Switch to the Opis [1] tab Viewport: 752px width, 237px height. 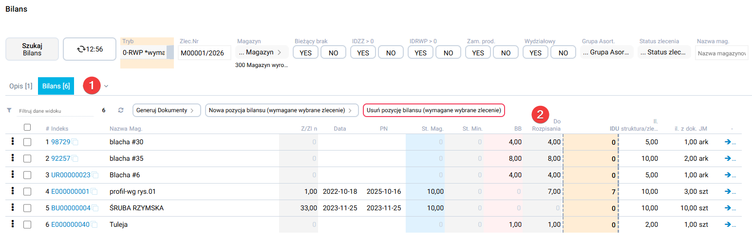point(21,86)
